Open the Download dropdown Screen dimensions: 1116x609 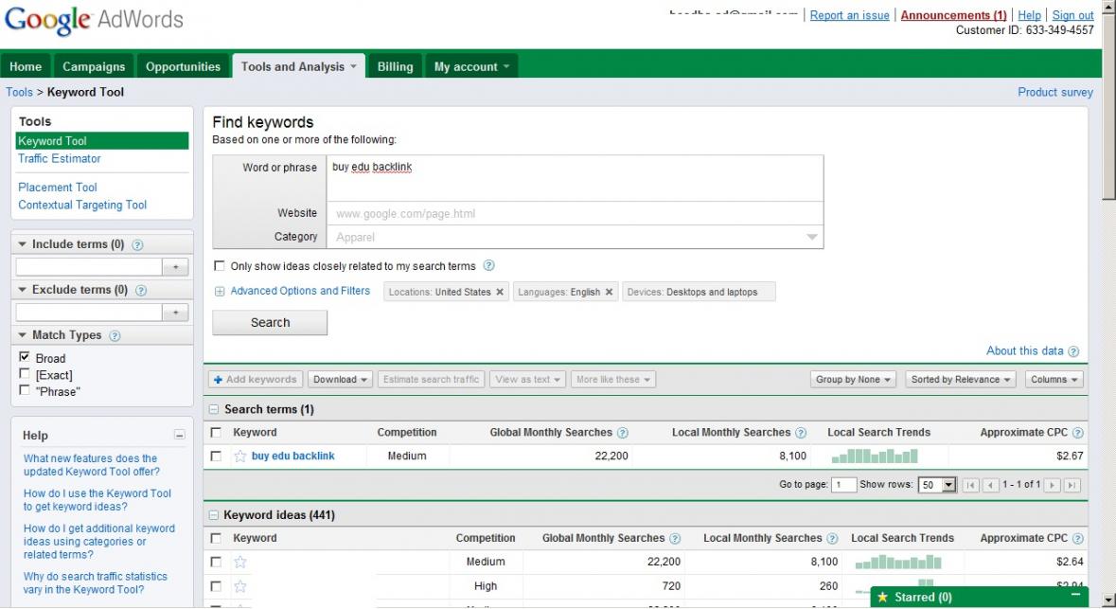tap(340, 380)
